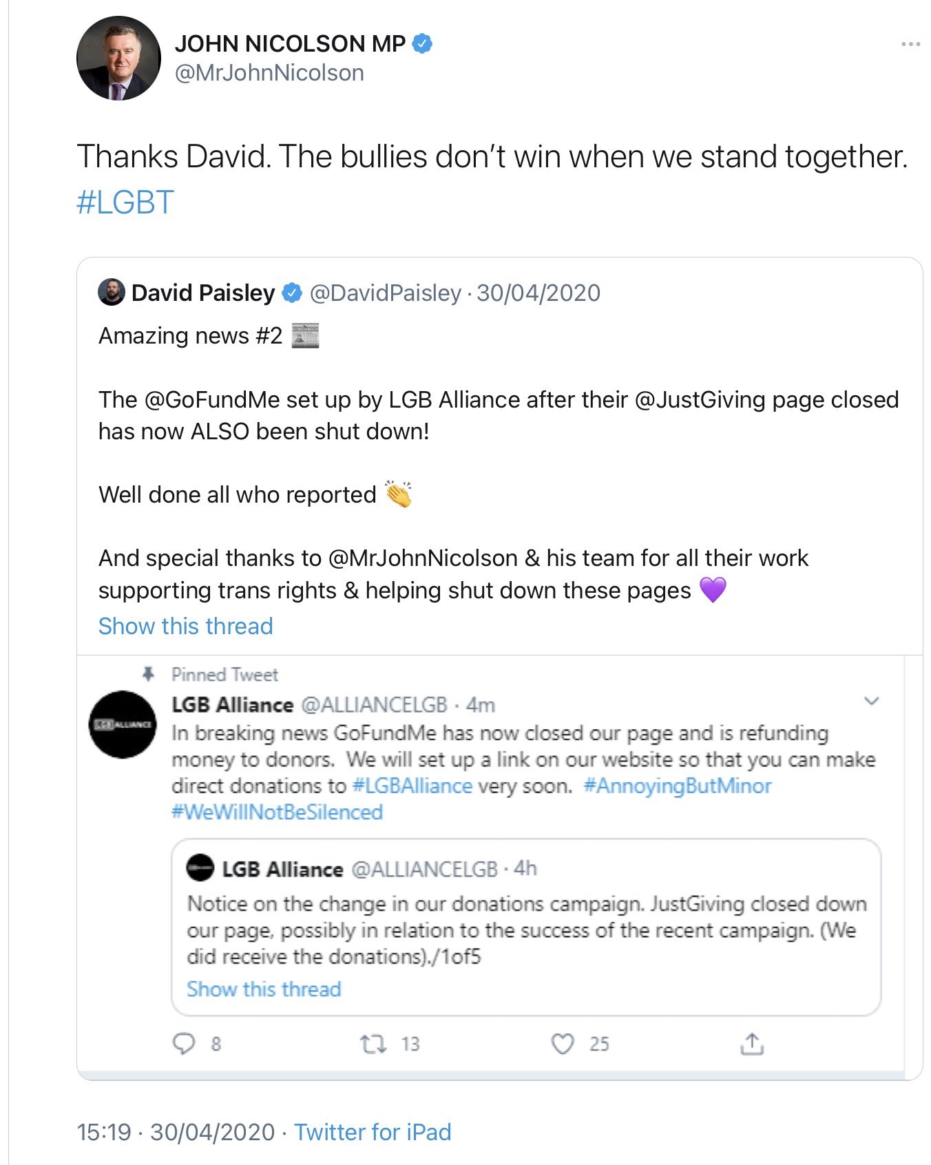Click the reply speech bubble icon
Screen dimensions: 931x1165
coord(183,1044)
